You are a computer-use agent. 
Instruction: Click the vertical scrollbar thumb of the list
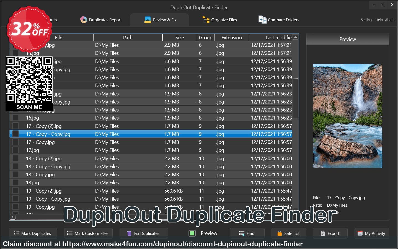click(x=296, y=98)
